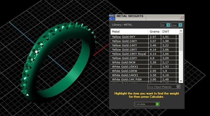Sort by the Metal column header
Viewport: 210px width, 116px height.
pos(129,32)
